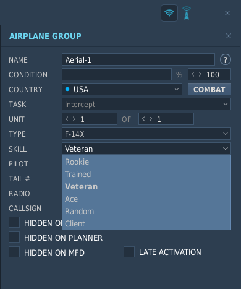Check the Late Activation checkbox

[x=129, y=252]
